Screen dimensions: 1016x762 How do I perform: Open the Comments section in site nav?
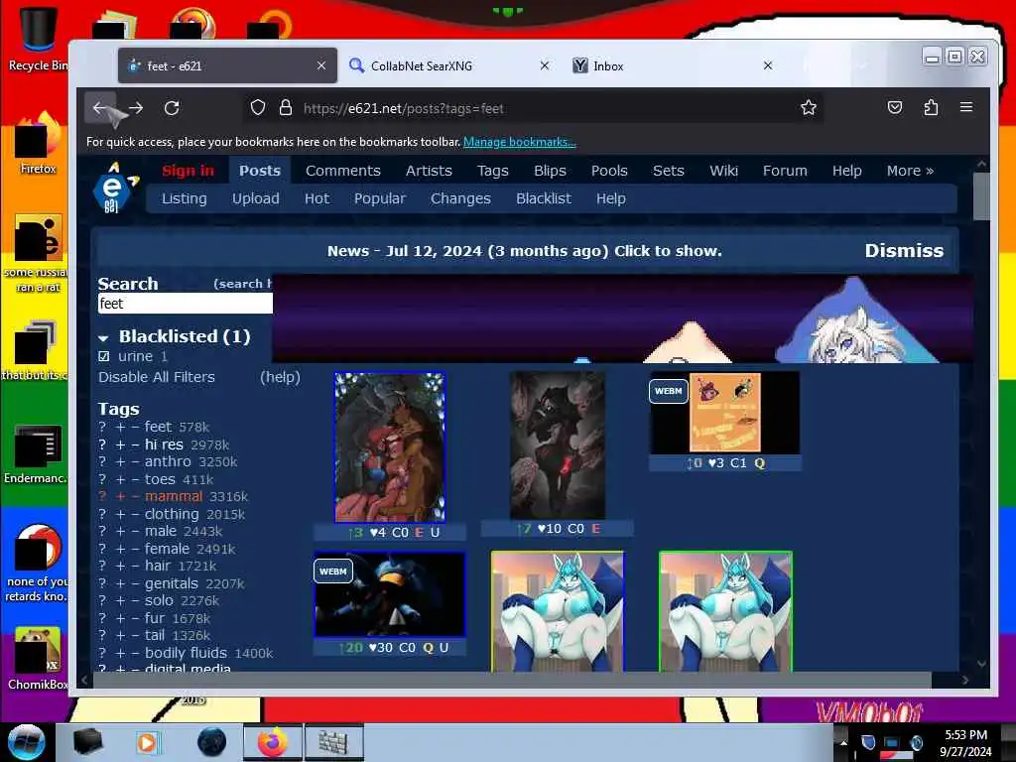click(x=342, y=171)
